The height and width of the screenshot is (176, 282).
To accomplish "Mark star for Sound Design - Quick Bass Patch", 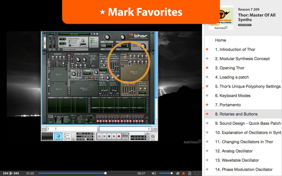I will [x=207, y=123].
